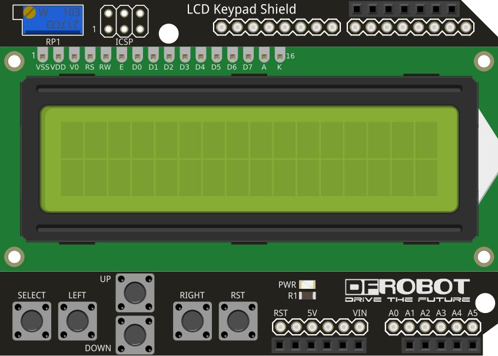
Task: Click the DFRobot logo
Action: point(407,290)
